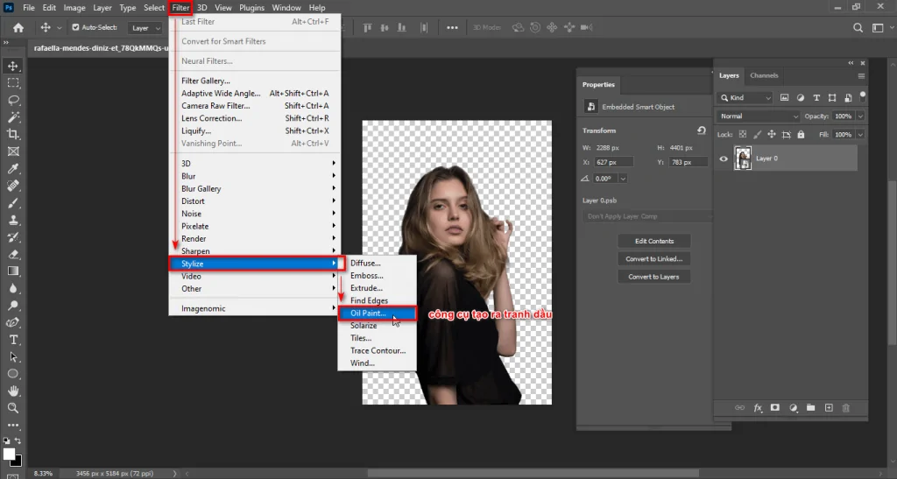897x479 pixels.
Task: Click the Convert to Layers button
Action: 653,277
